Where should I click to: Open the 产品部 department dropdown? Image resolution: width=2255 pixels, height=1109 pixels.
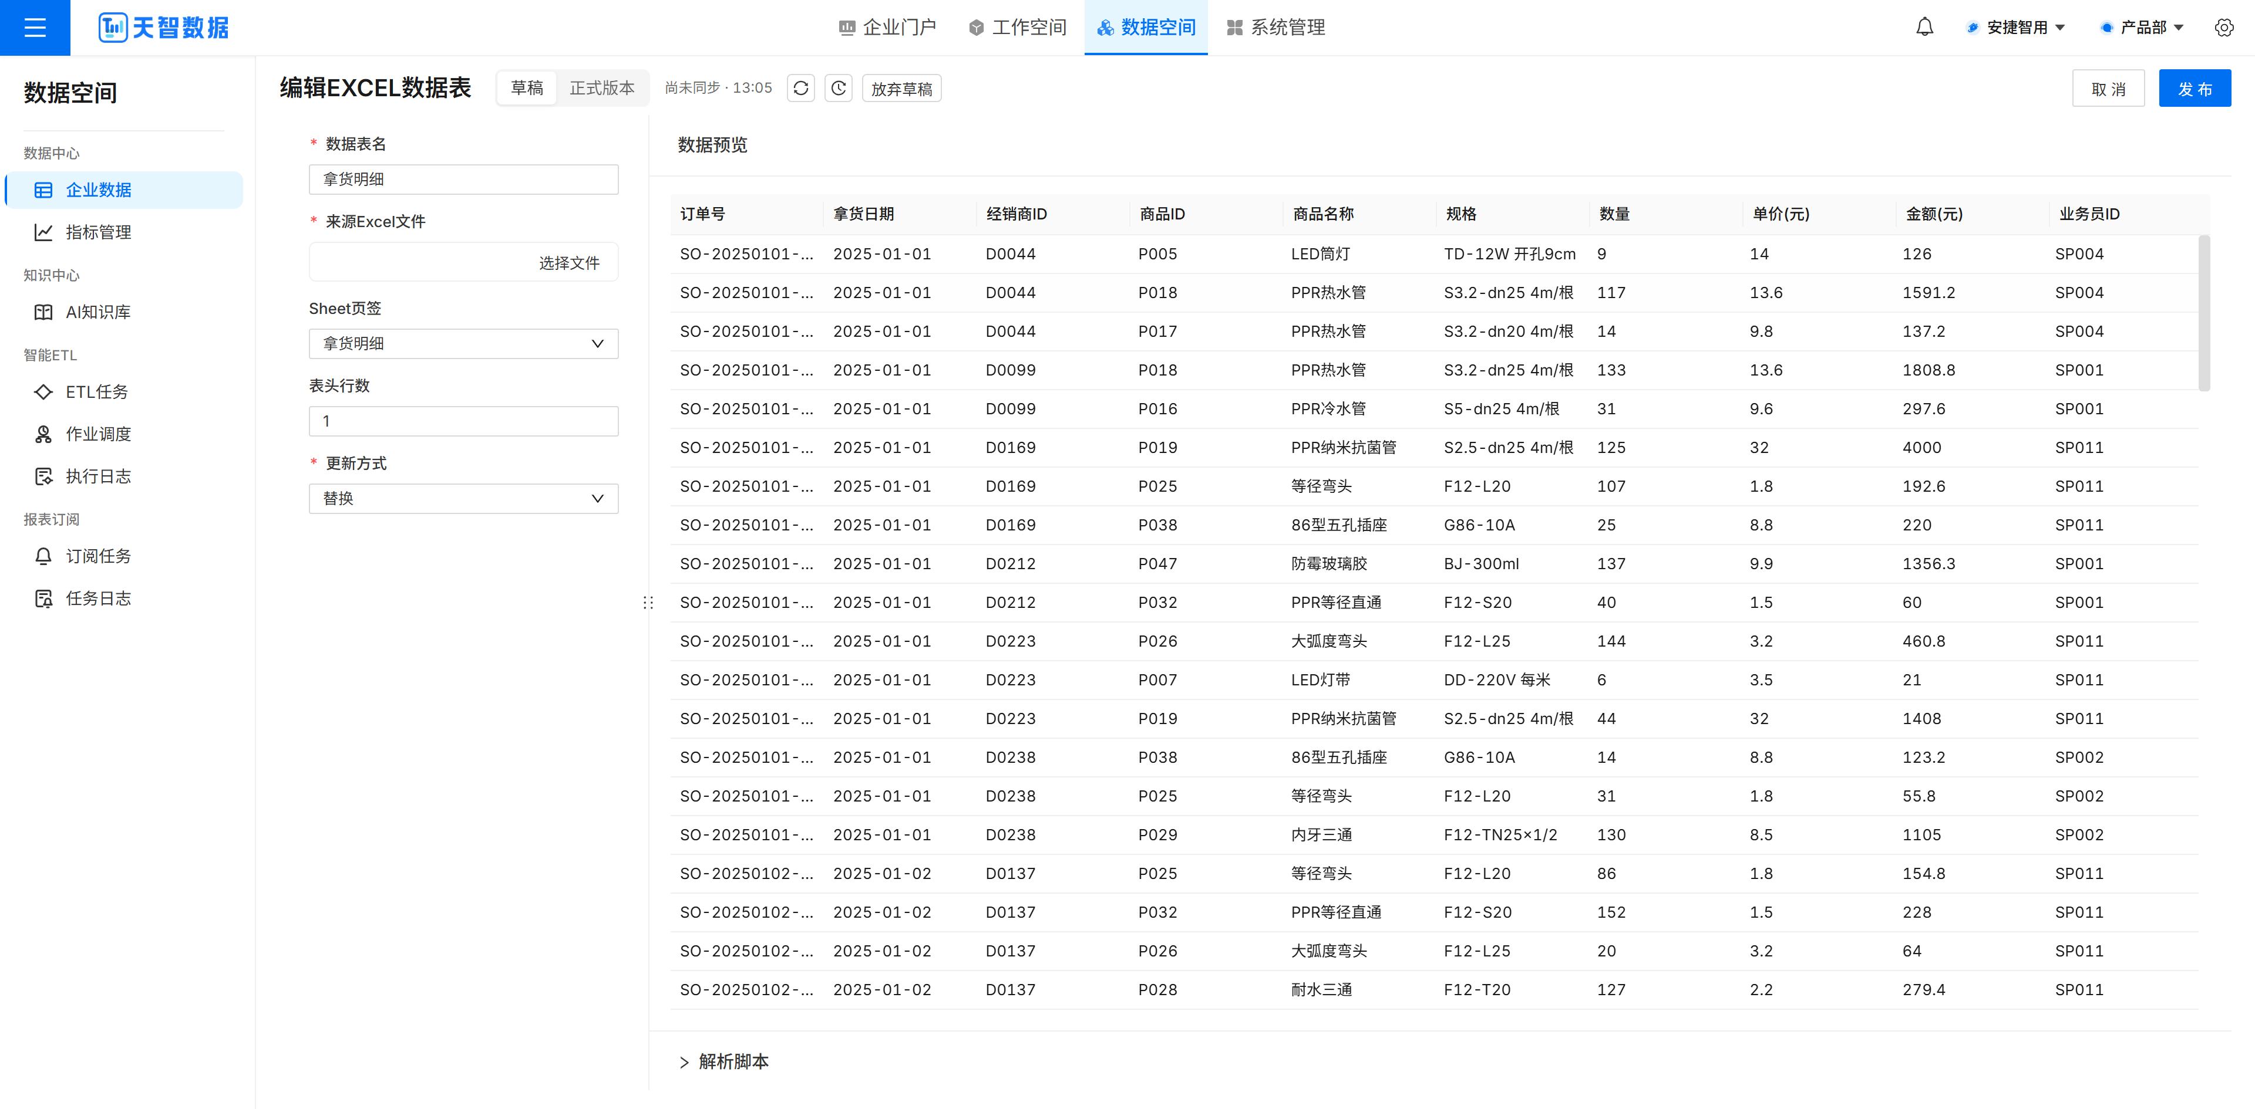click(x=2142, y=28)
